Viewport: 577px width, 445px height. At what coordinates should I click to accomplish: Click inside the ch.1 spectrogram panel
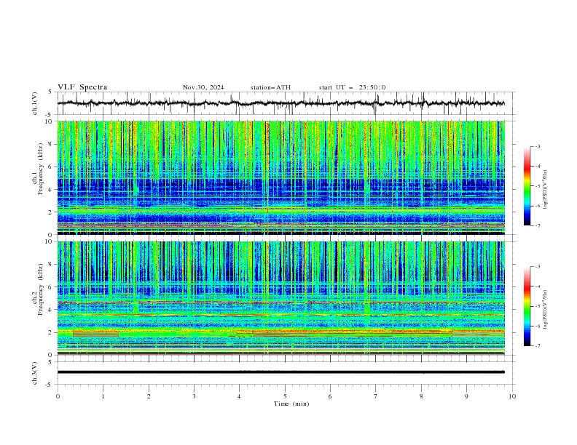[281, 177]
